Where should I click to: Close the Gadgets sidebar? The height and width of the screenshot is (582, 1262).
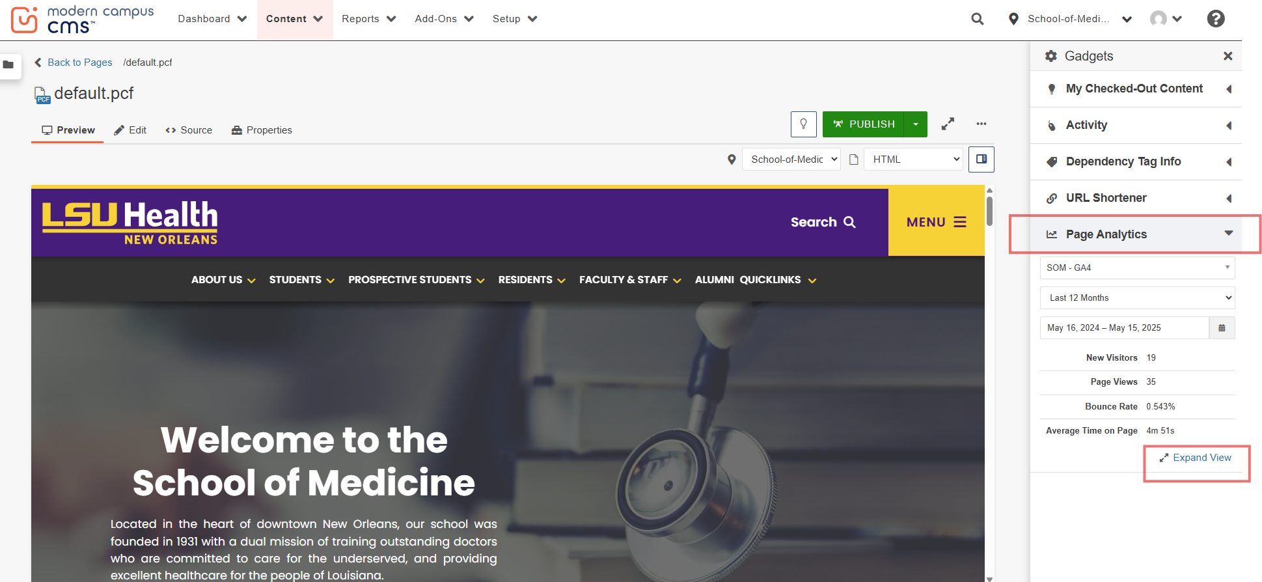1228,56
